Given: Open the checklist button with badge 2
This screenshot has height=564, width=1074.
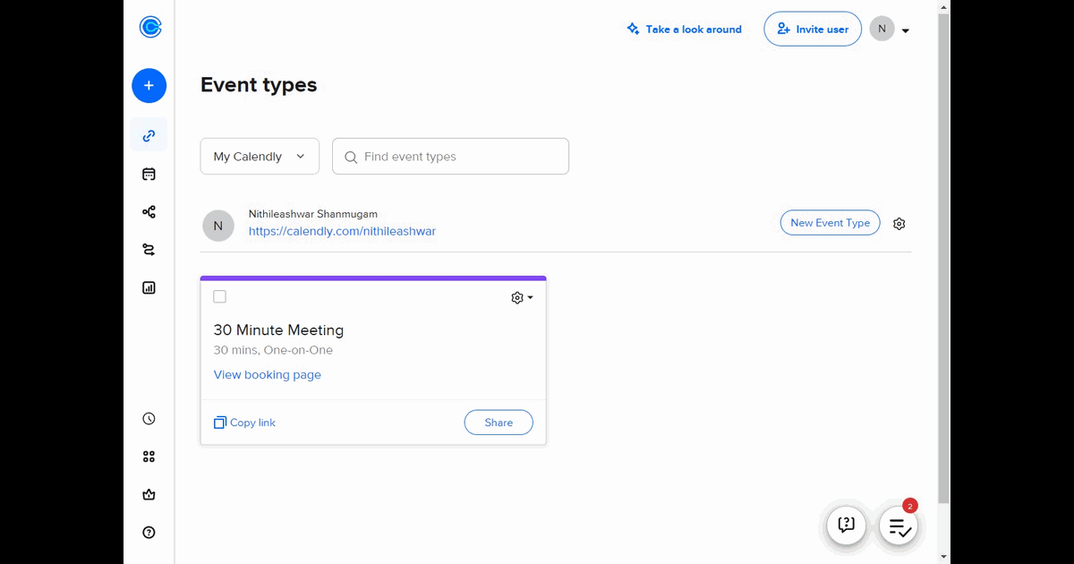Looking at the screenshot, I should pyautogui.click(x=898, y=526).
